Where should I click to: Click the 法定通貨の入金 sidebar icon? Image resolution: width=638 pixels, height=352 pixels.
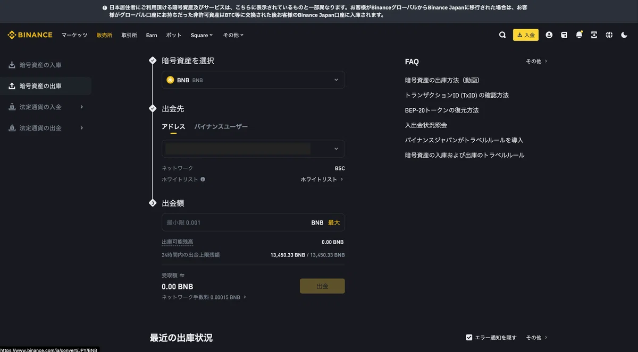[12, 107]
